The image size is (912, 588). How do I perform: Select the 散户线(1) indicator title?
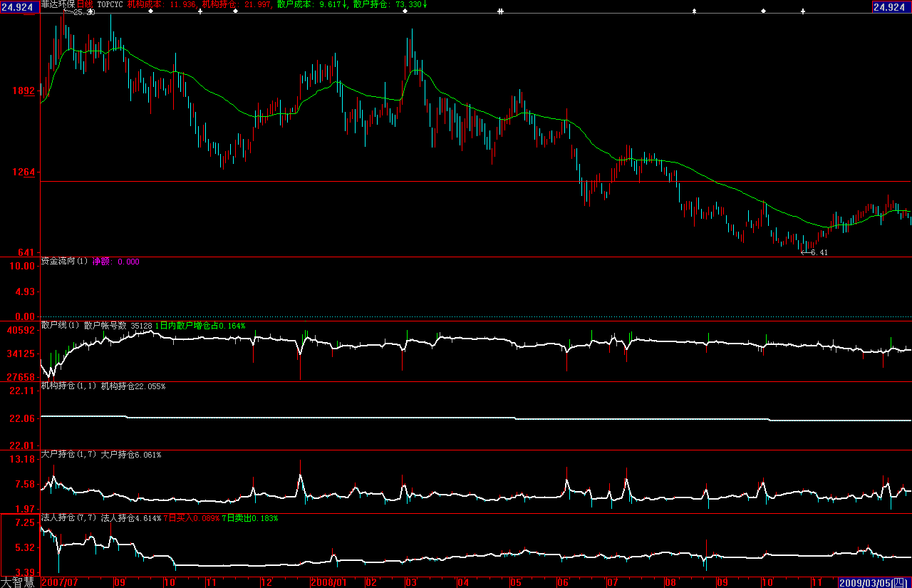point(61,326)
